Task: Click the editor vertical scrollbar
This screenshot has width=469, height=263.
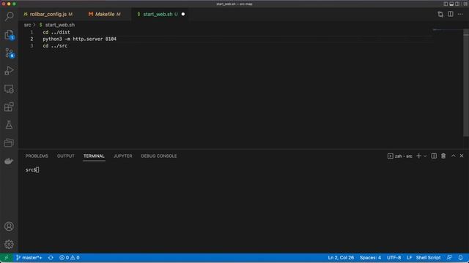Action: (x=466, y=83)
